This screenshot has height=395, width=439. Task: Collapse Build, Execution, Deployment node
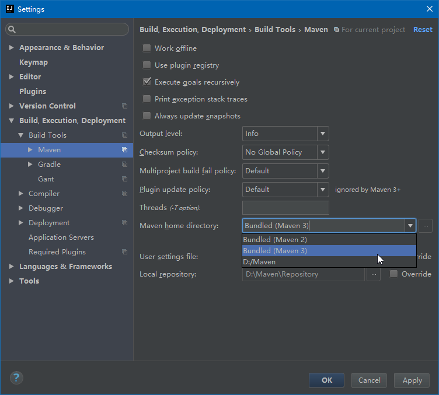point(11,121)
